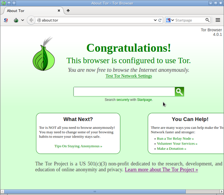Click the What Next? heading
224x195 pixels.
pos(78,119)
